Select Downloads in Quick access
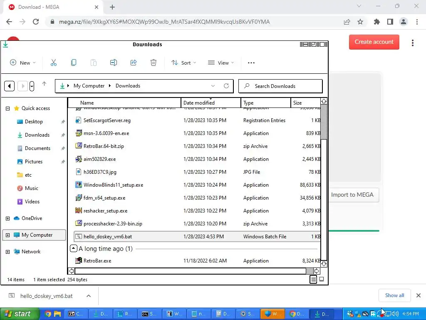 tap(37, 135)
